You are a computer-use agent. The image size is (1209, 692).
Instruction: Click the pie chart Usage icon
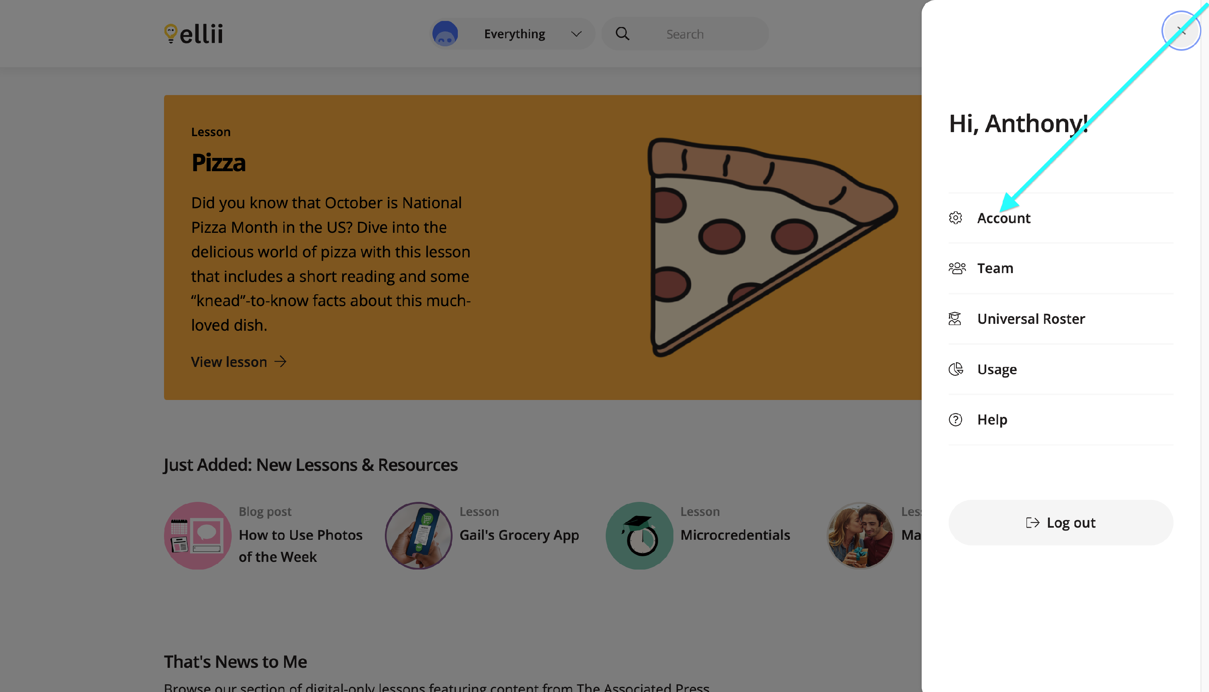(956, 369)
